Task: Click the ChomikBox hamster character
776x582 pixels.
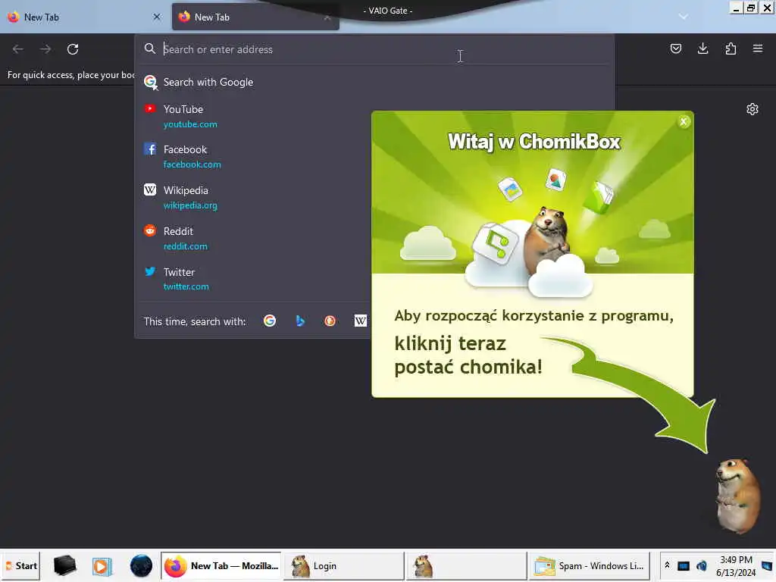Action: (x=738, y=495)
